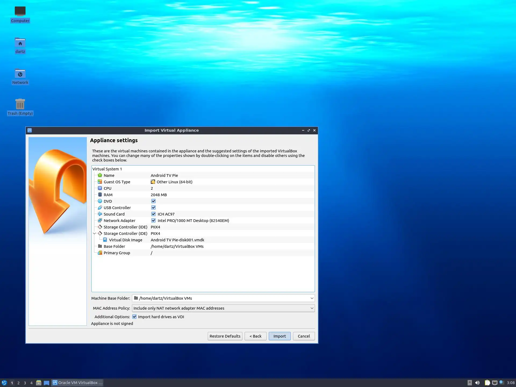Click the Guest OS Type icon

pyautogui.click(x=100, y=182)
